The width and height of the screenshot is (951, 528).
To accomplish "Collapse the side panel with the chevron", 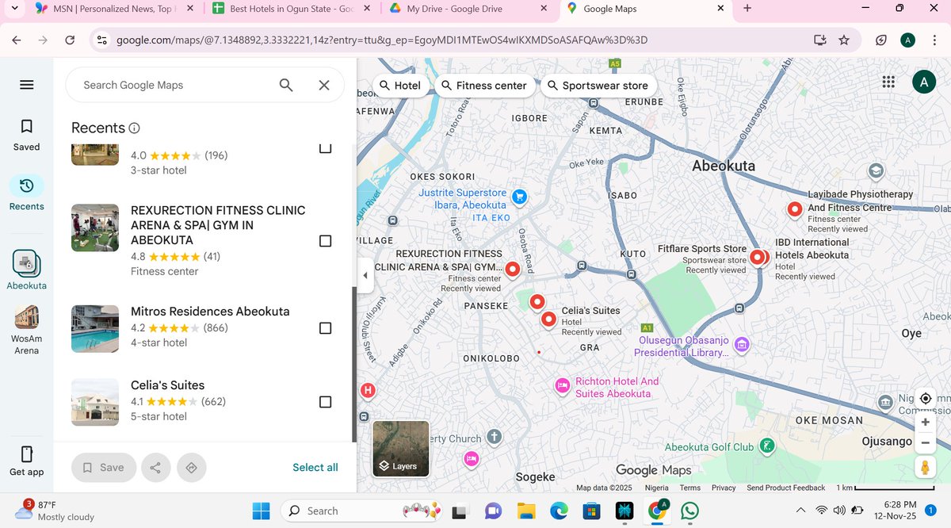I will 365,275.
